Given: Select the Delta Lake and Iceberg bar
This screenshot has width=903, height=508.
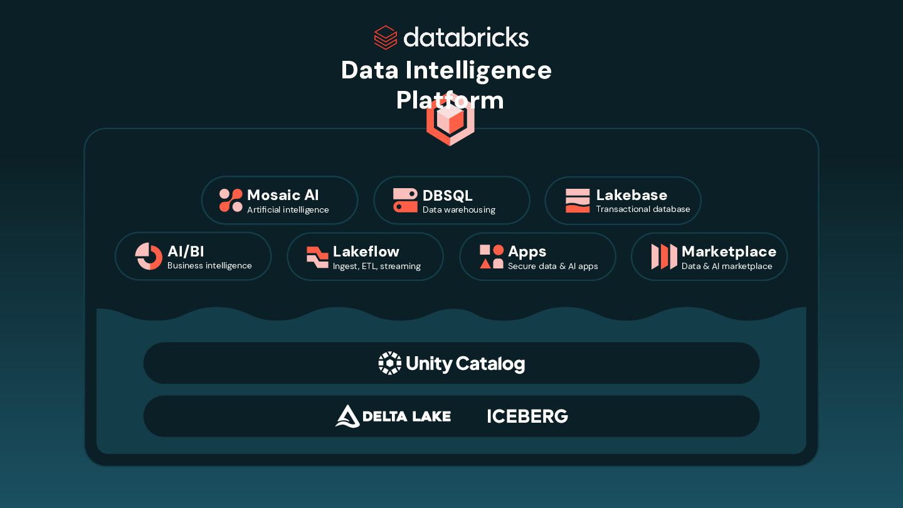Looking at the screenshot, I should [451, 416].
